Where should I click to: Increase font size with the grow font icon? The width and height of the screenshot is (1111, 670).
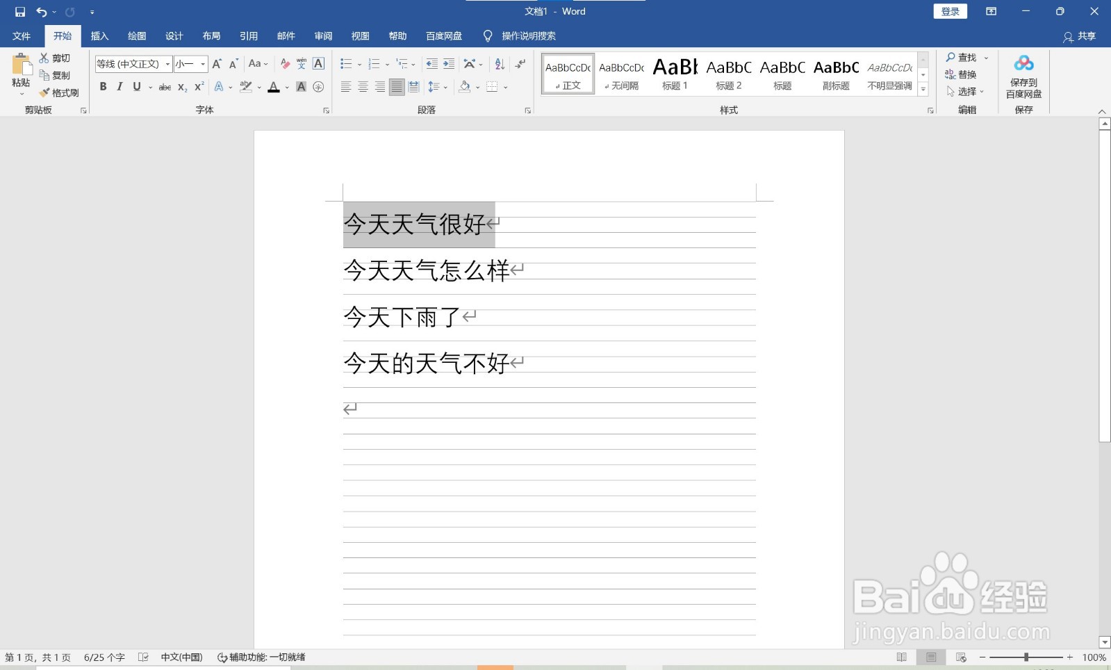point(217,64)
